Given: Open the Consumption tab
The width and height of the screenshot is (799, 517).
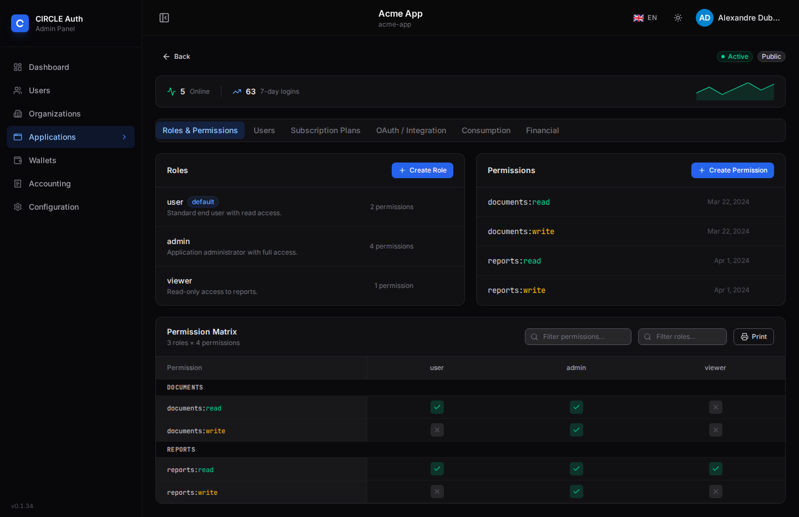Looking at the screenshot, I should [486, 130].
